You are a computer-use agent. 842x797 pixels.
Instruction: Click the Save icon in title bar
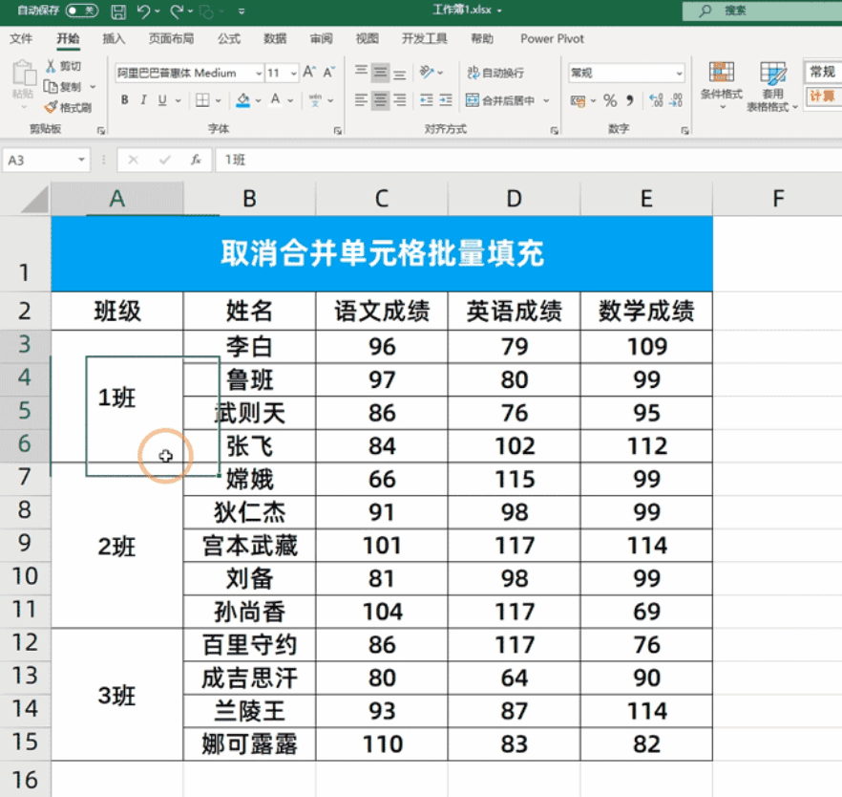pos(118,11)
